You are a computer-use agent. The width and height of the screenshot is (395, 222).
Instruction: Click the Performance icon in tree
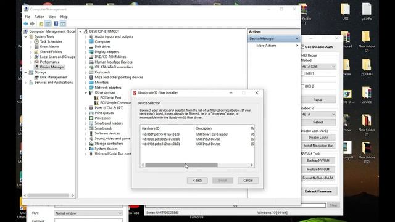pos(36,62)
